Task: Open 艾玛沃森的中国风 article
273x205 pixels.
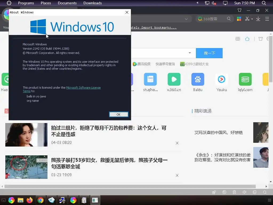Action: coord(219,132)
